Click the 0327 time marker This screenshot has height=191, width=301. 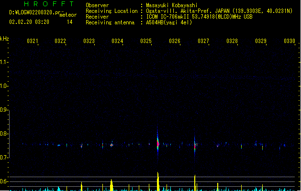(203, 41)
